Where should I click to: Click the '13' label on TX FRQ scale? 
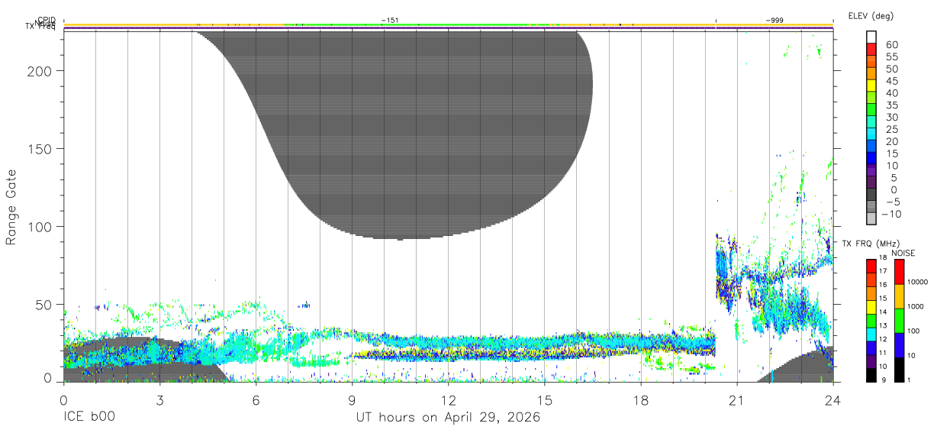pyautogui.click(x=884, y=325)
